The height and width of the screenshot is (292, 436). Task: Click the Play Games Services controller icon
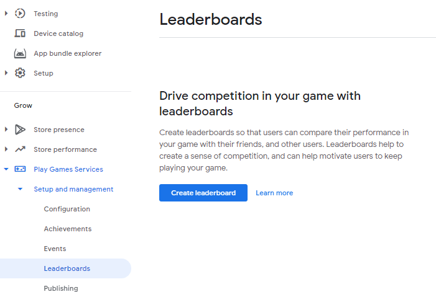pos(20,169)
